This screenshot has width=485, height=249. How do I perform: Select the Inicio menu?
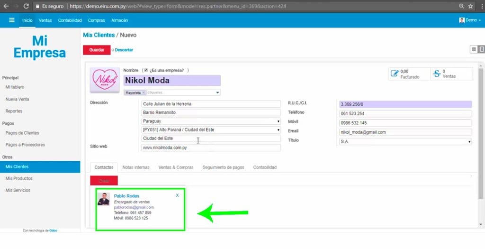tap(27, 20)
